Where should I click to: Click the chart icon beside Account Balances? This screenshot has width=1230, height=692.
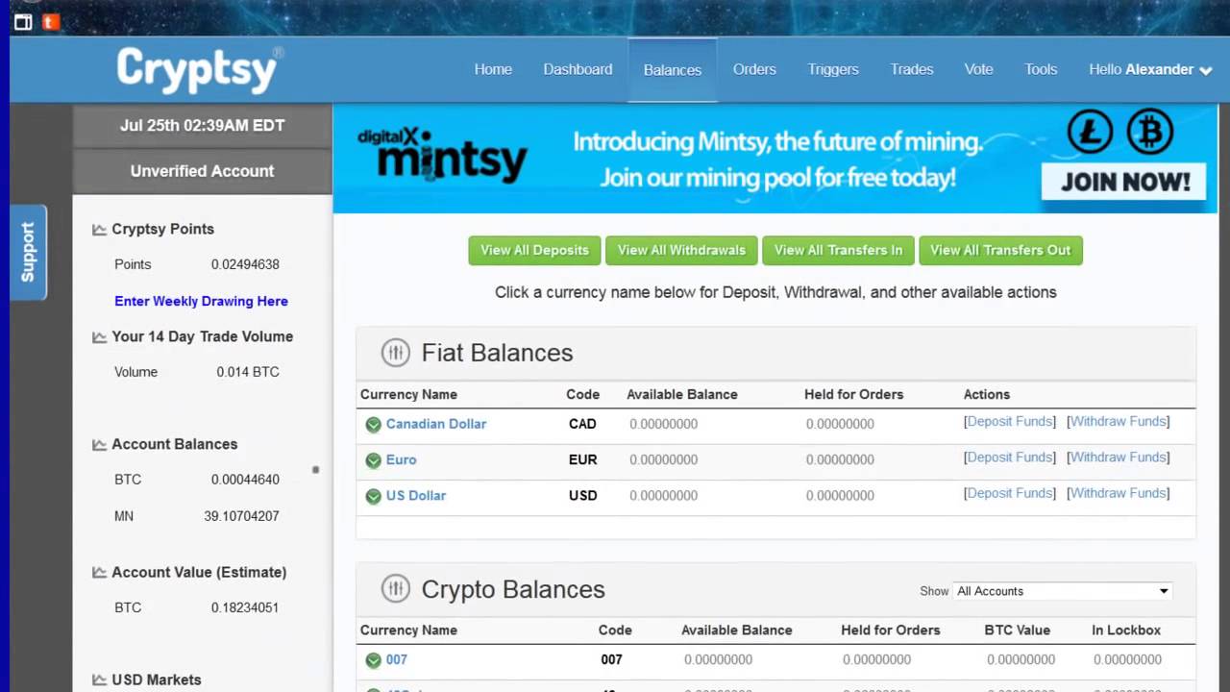pyautogui.click(x=99, y=445)
